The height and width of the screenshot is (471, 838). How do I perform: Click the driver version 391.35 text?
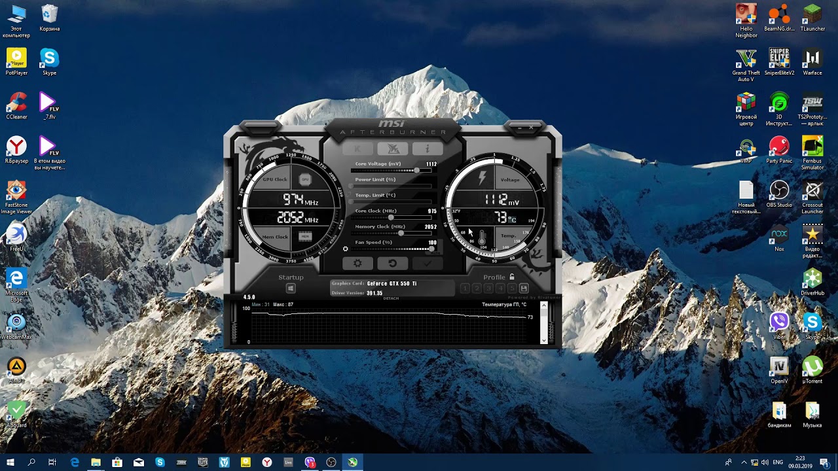click(x=374, y=293)
